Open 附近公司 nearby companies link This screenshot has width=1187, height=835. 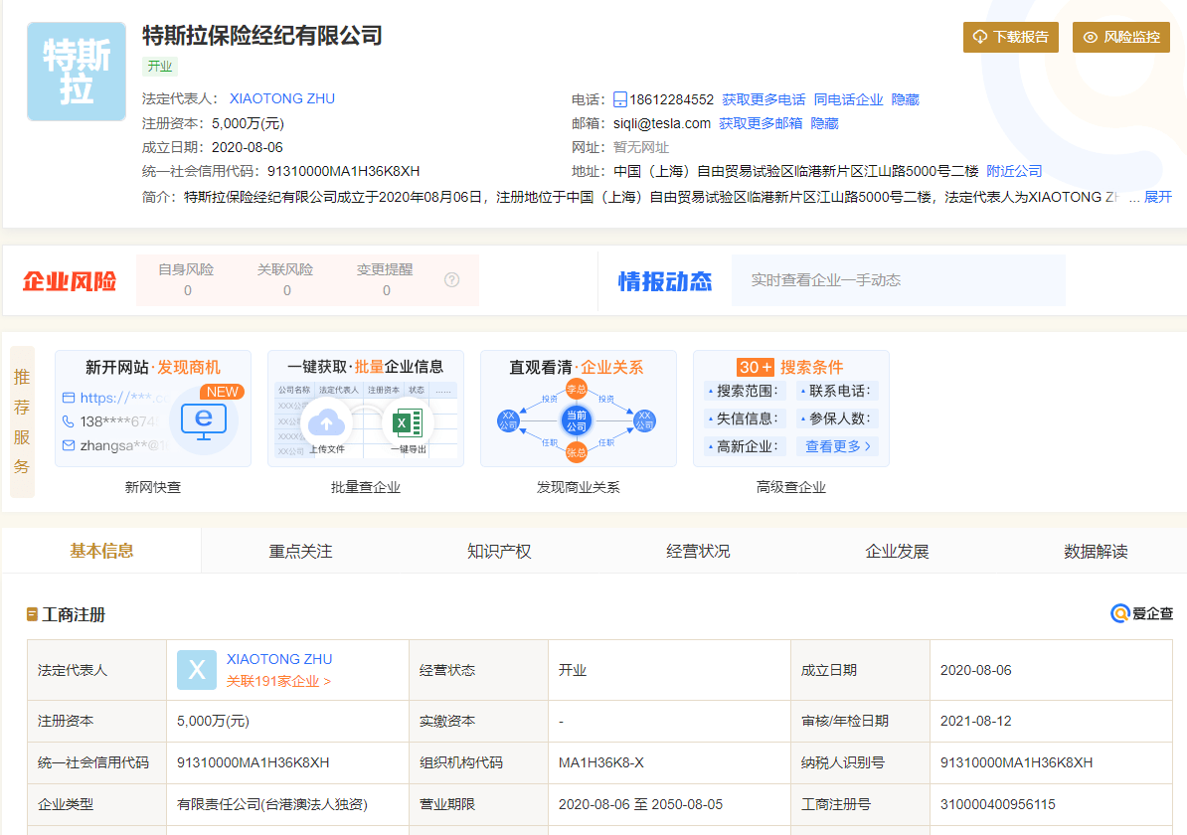click(x=1014, y=171)
